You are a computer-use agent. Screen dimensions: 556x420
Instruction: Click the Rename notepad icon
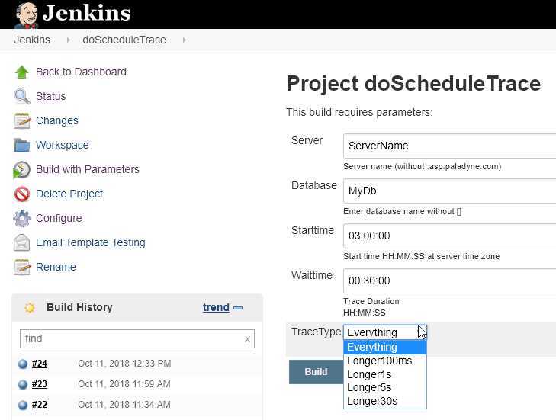22,267
